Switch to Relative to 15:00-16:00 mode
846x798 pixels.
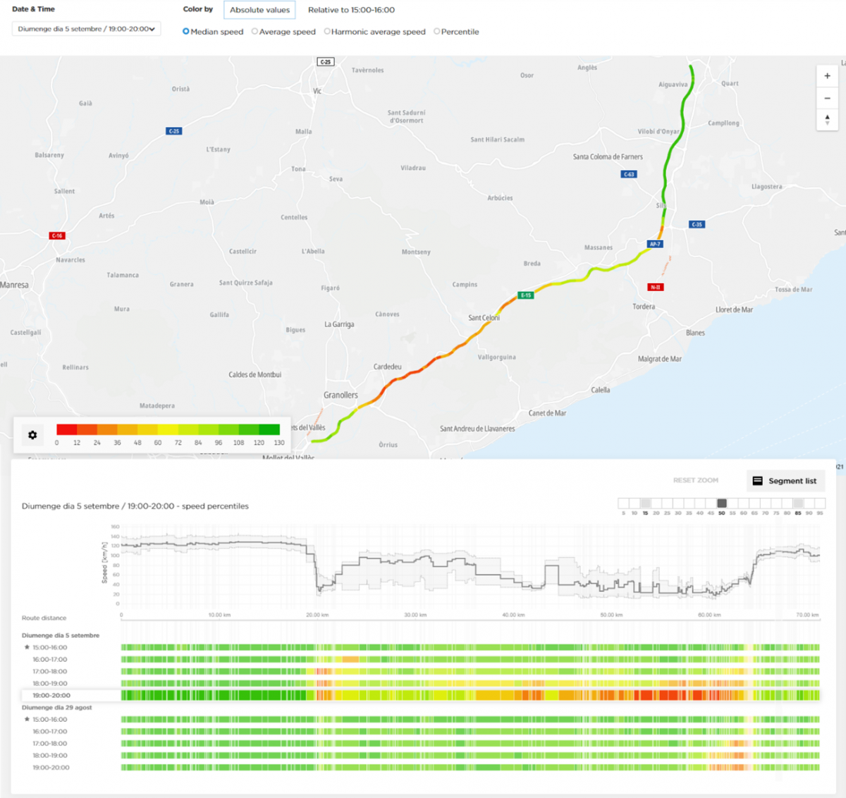(x=350, y=9)
